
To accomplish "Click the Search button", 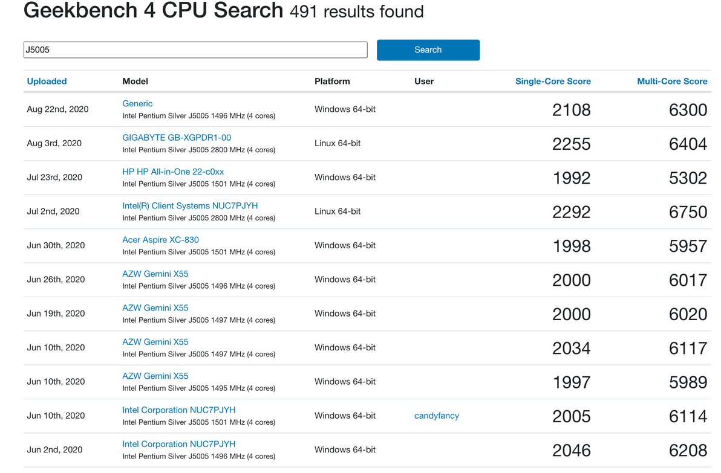I will (x=428, y=50).
